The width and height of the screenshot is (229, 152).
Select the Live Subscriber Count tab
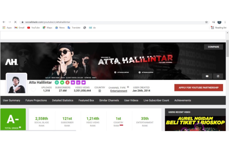click(x=156, y=100)
